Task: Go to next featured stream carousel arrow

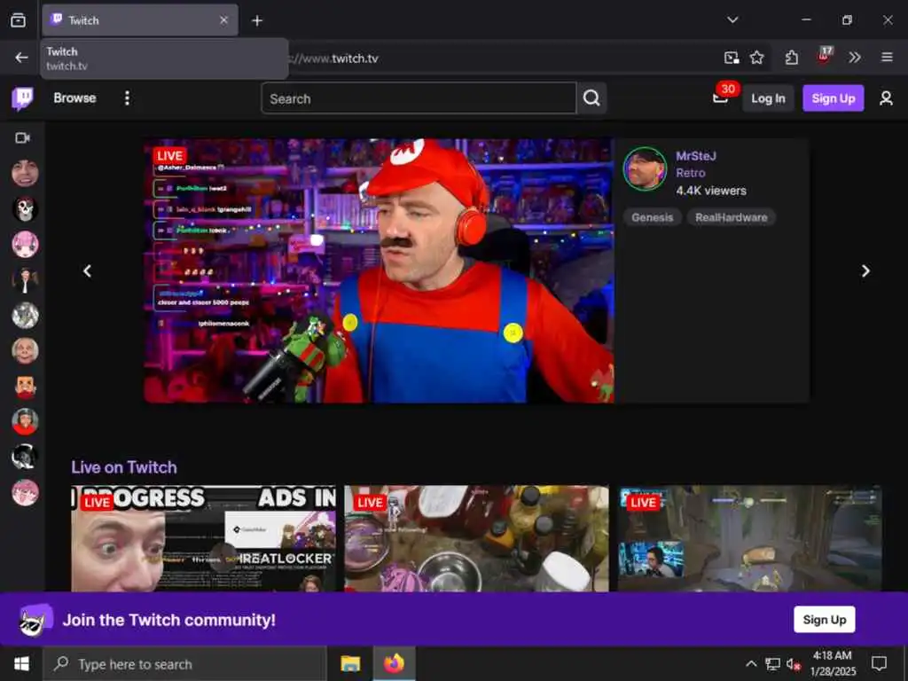Action: pos(865,271)
